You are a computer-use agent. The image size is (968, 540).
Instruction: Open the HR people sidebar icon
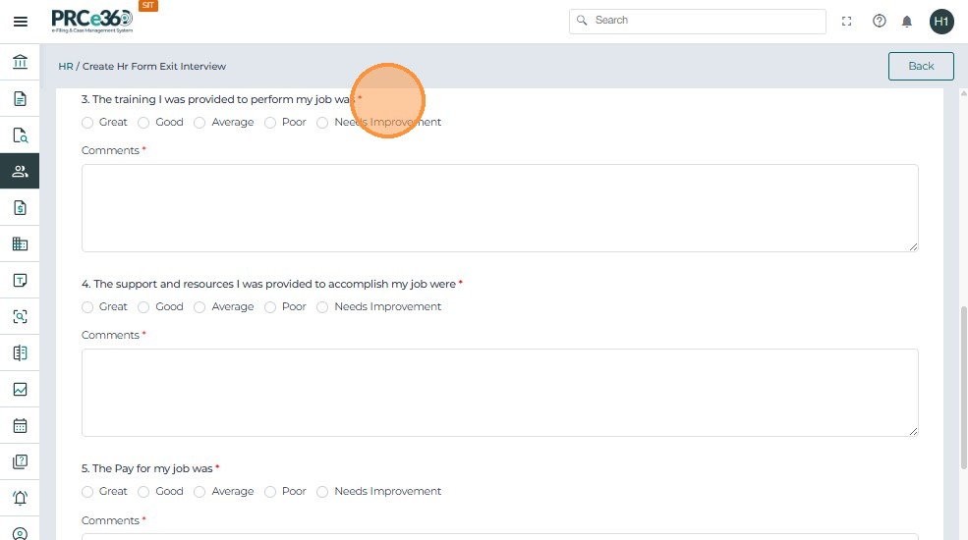(20, 171)
